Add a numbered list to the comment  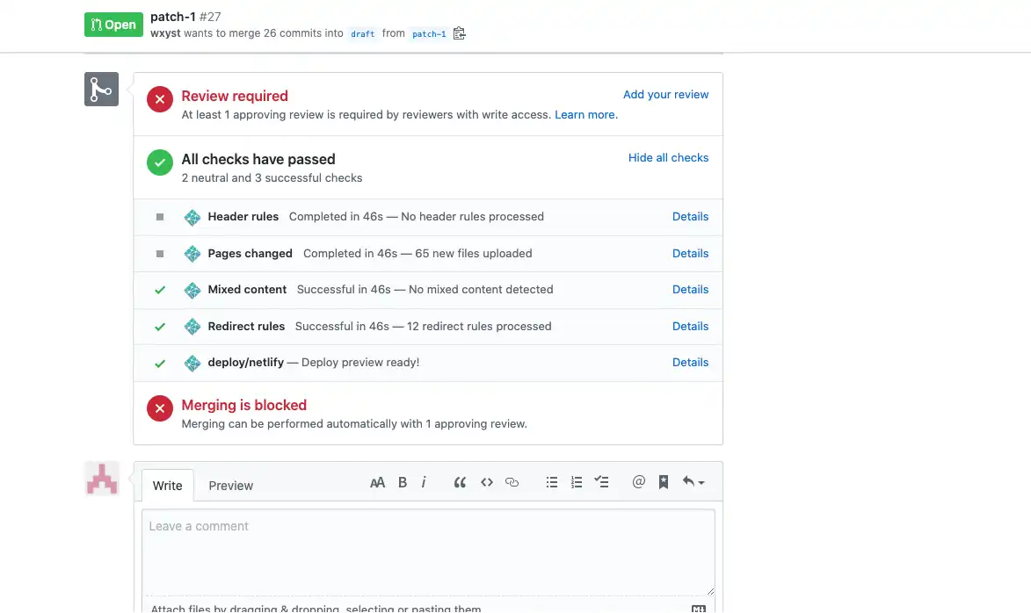click(576, 482)
